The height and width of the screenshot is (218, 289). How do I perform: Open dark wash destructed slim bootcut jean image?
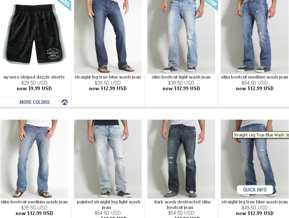point(181,159)
